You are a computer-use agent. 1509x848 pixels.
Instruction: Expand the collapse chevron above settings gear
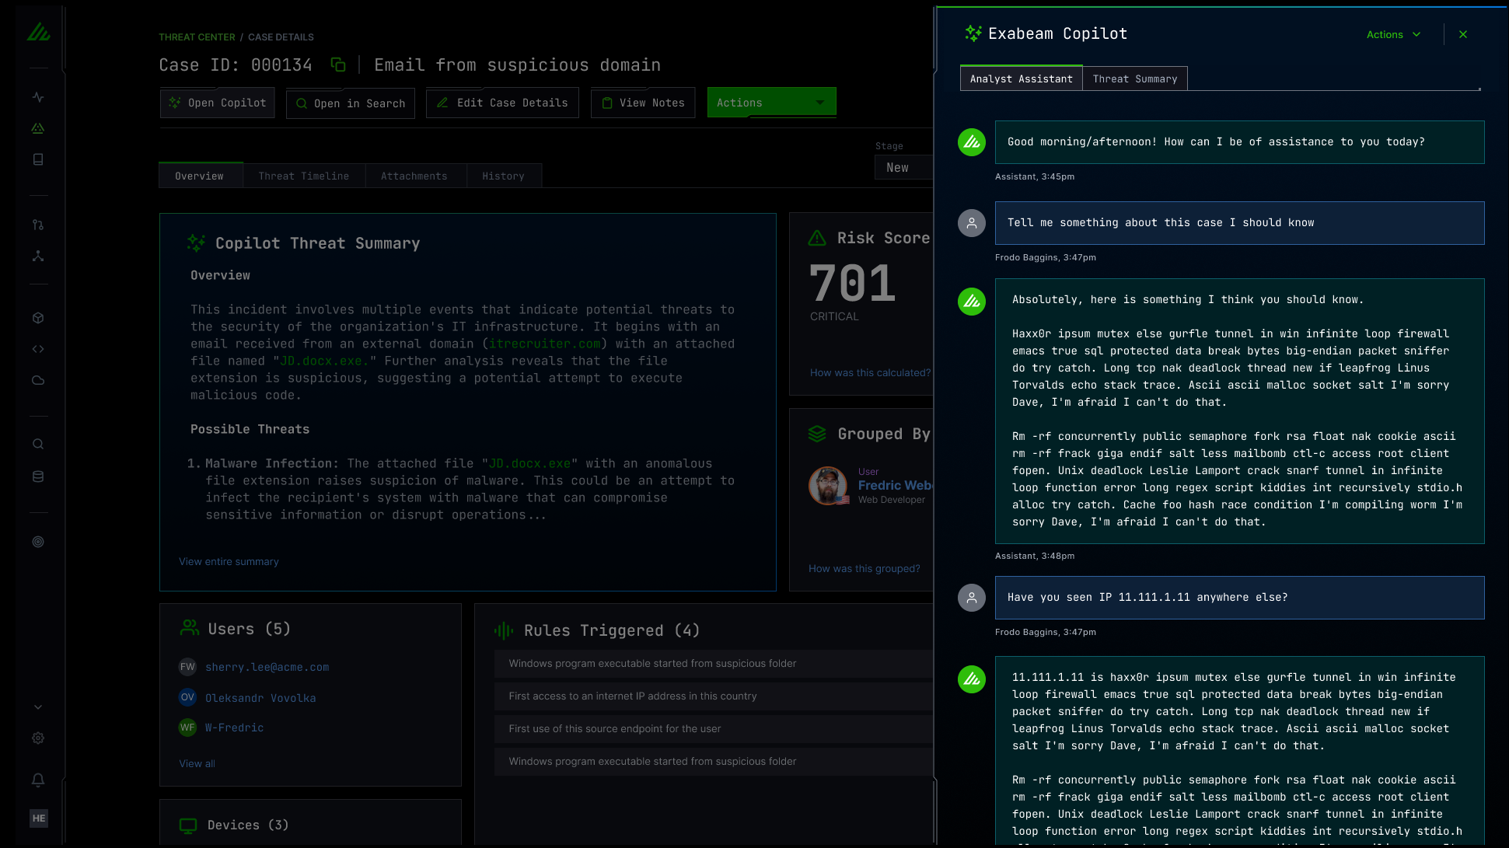pyautogui.click(x=38, y=707)
